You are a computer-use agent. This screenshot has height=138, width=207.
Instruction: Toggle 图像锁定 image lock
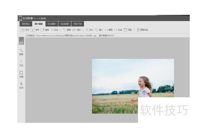point(142,30)
